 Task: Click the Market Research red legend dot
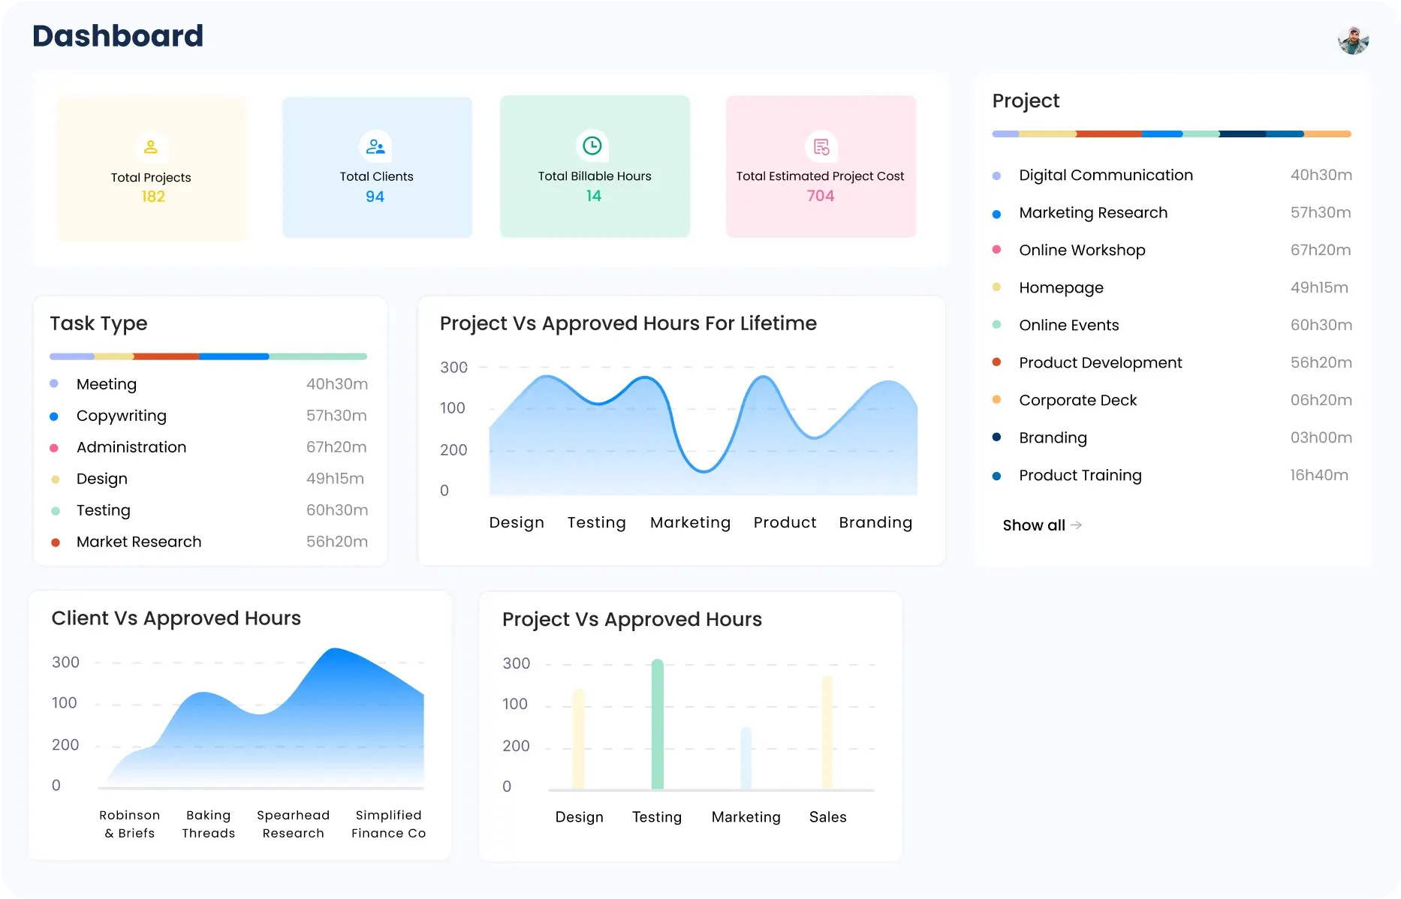(x=55, y=543)
